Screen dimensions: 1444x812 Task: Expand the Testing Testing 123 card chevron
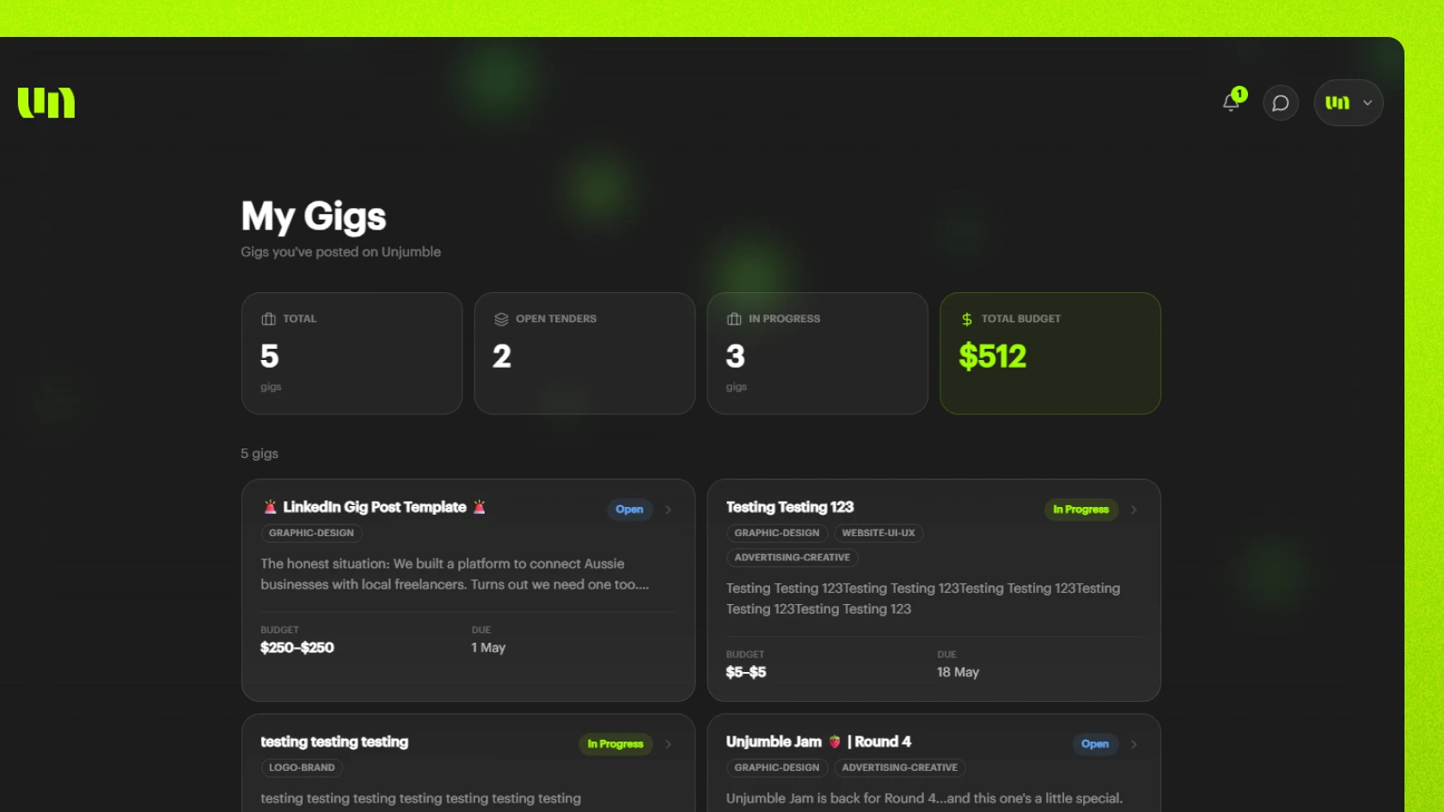coord(1133,510)
